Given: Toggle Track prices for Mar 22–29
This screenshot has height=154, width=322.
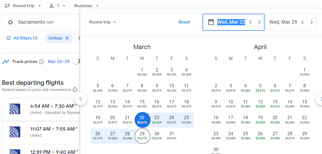Looking at the screenshot, I should (x=76, y=62).
